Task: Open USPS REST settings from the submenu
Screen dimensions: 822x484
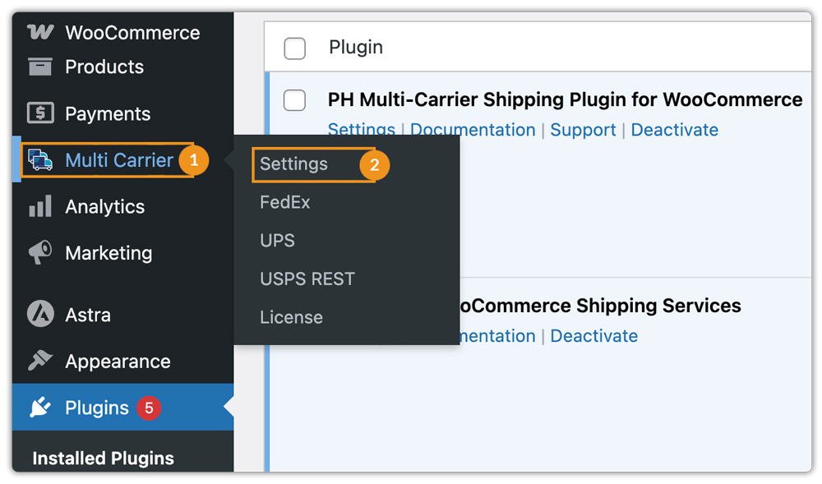Action: tap(307, 279)
